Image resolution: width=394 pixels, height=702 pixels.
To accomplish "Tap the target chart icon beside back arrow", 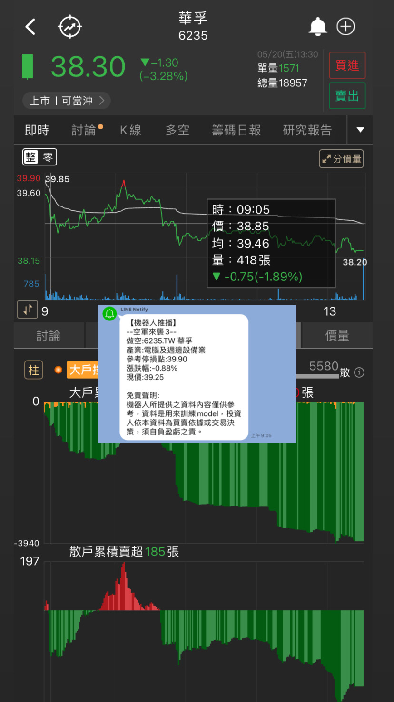I will 70,27.
